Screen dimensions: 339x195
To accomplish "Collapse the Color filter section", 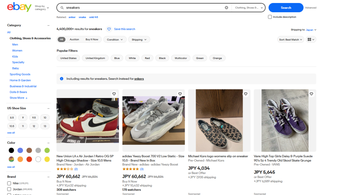I will point(48,143).
